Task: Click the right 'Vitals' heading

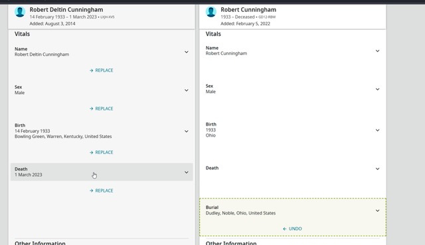Action: (213, 34)
